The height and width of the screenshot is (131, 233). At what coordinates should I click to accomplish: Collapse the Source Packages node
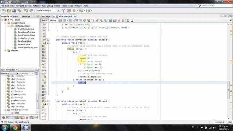click(x=5, y=23)
